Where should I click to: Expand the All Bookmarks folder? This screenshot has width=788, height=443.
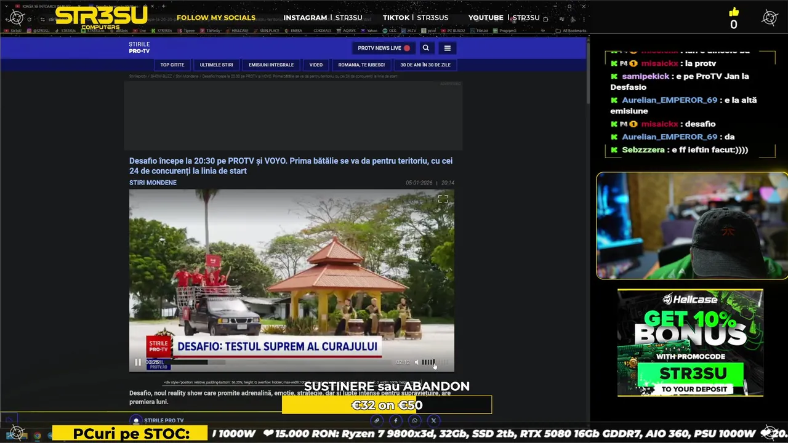coord(571,30)
